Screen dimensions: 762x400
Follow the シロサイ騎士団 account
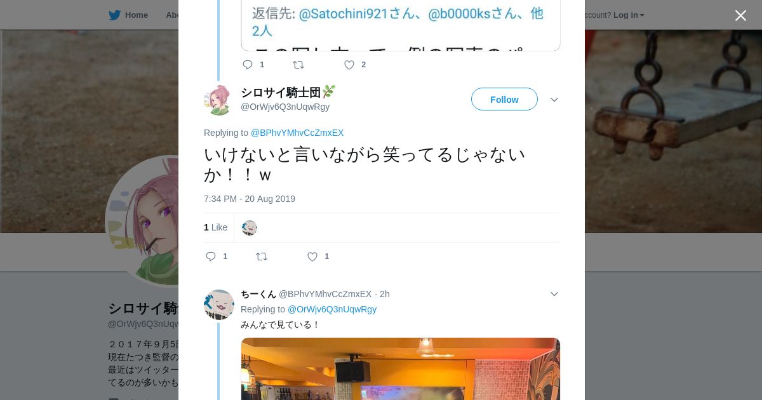(504, 99)
